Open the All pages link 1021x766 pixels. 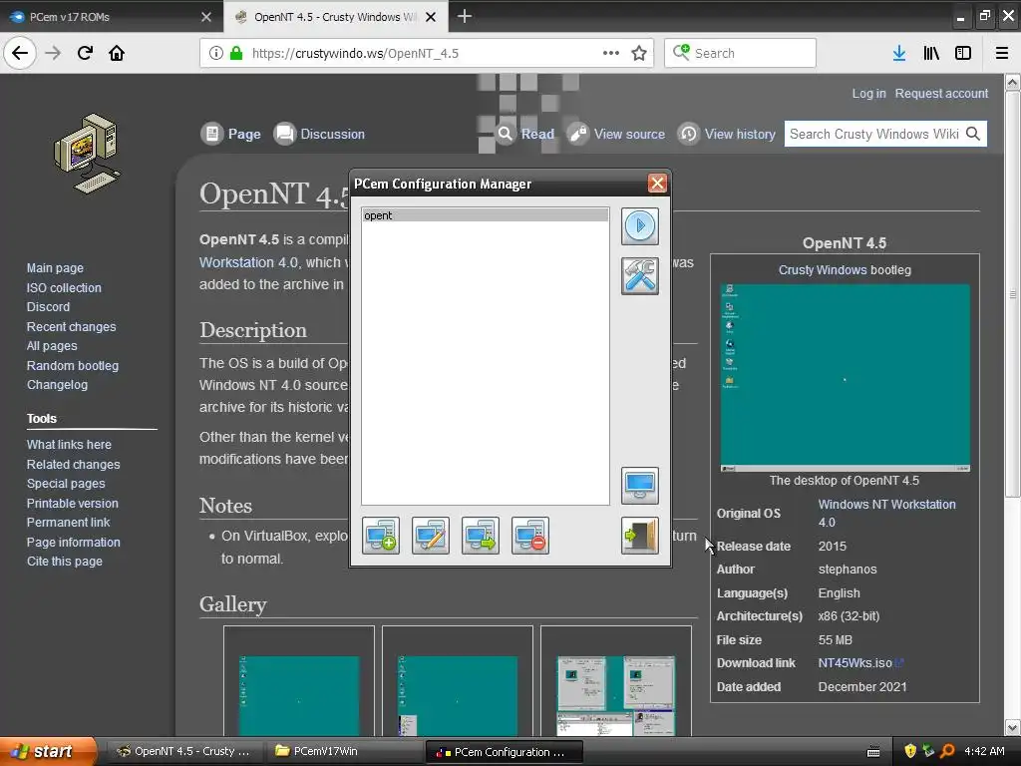tap(52, 346)
